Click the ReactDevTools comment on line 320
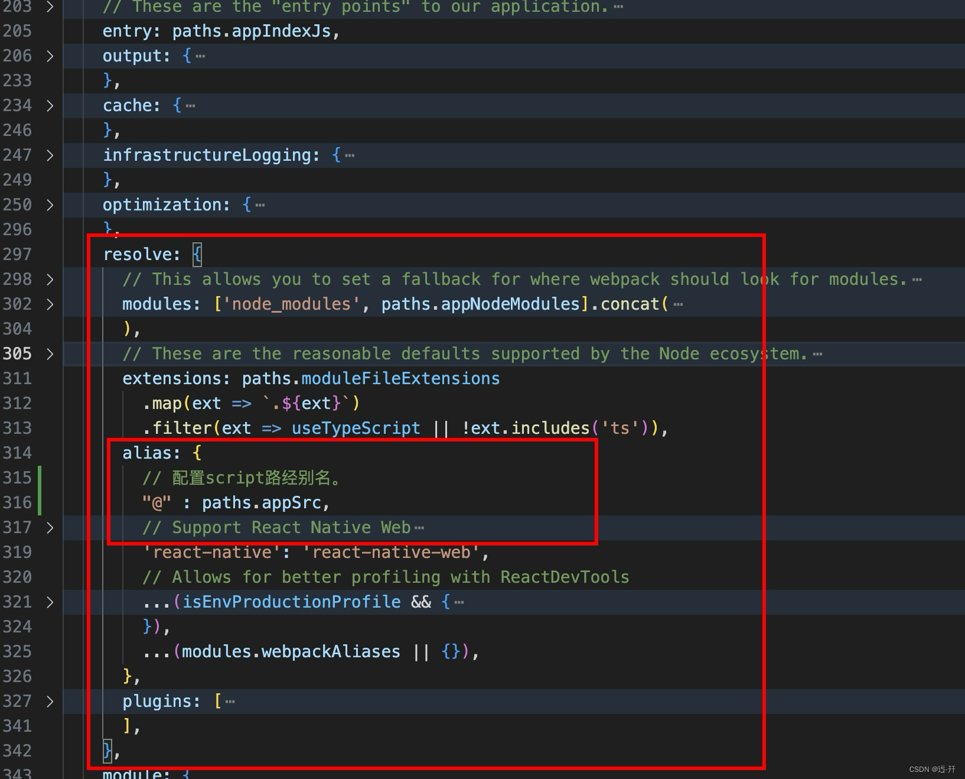Image resolution: width=965 pixels, height=779 pixels. point(386,577)
